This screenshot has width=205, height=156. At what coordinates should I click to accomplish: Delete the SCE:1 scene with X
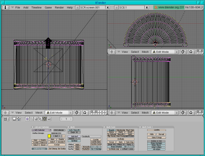pos(147,7)
